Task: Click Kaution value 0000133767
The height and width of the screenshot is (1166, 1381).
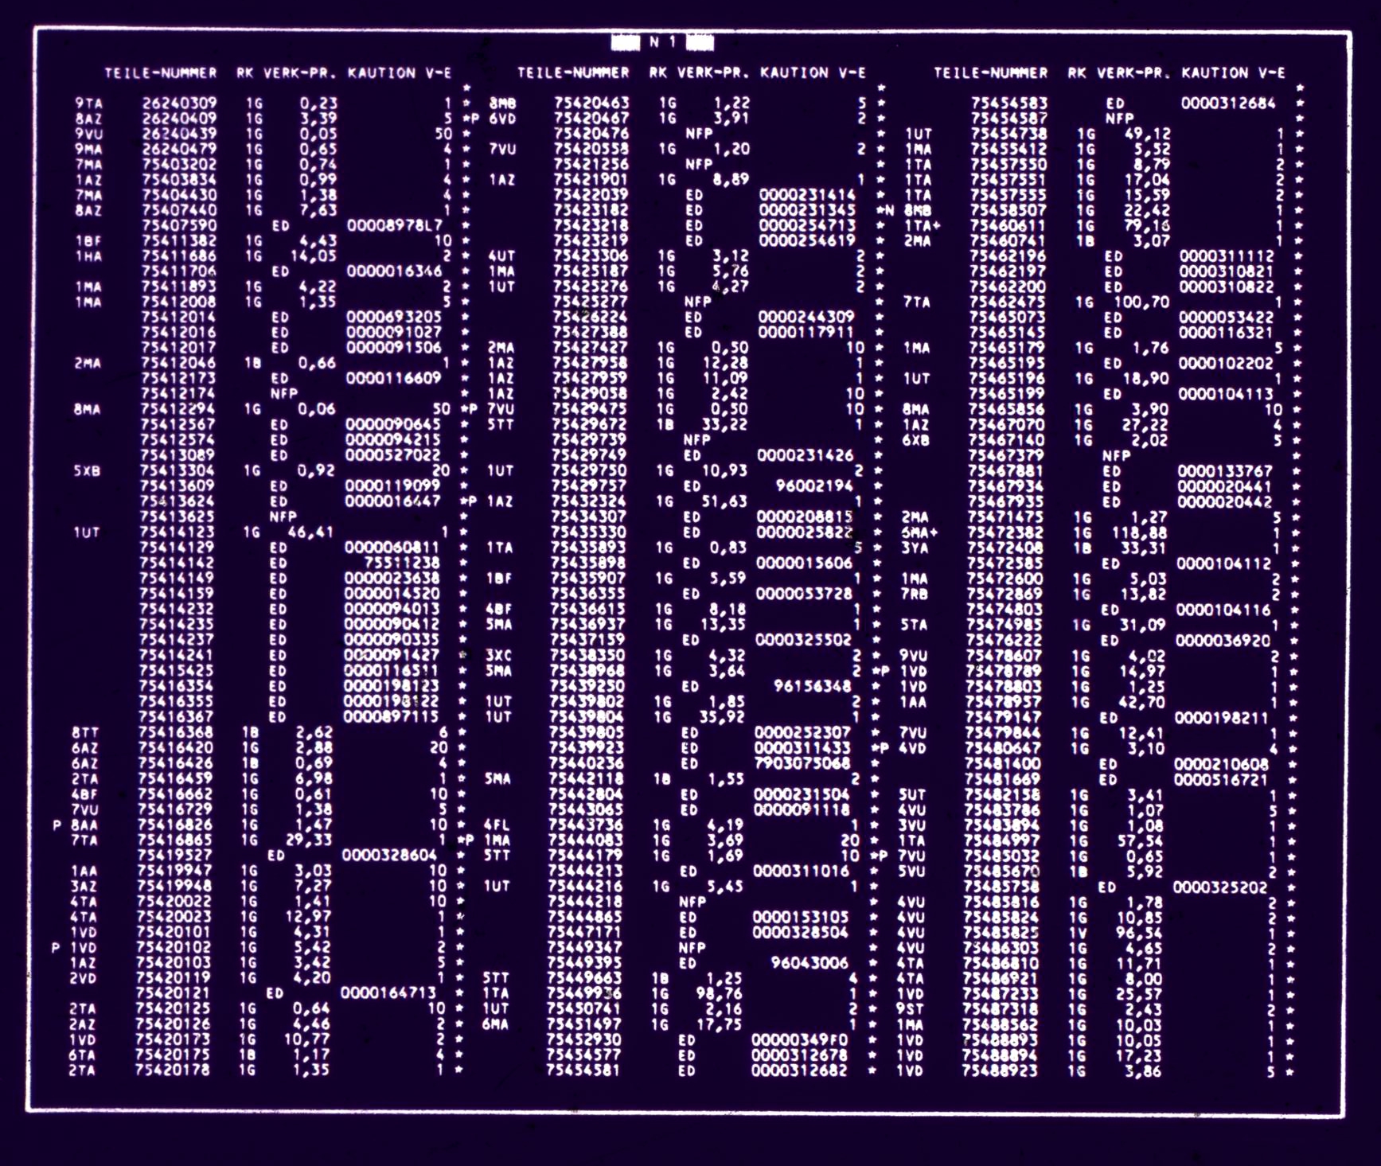Action: (x=1226, y=470)
